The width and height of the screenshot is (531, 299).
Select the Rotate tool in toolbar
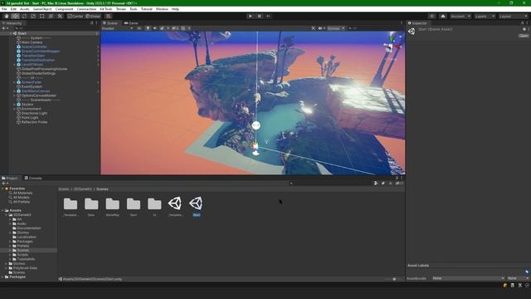[24, 17]
